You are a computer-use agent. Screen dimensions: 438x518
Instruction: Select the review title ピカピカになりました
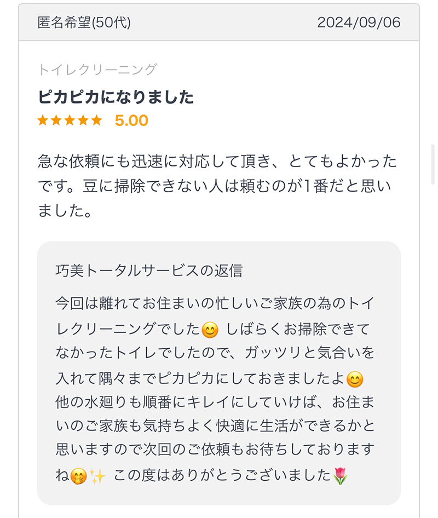click(116, 97)
